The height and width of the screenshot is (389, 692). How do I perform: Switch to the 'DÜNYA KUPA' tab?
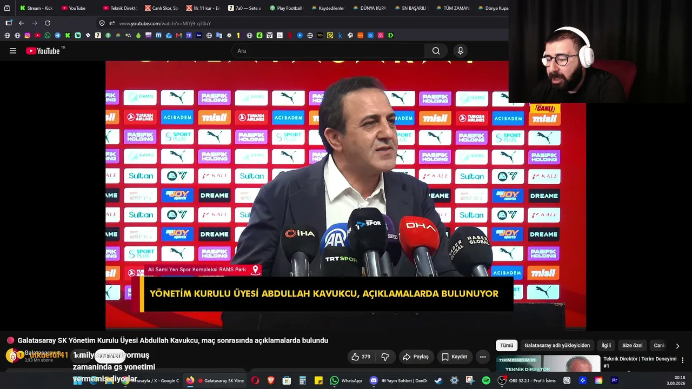click(369, 8)
